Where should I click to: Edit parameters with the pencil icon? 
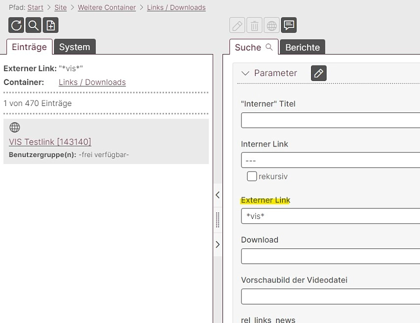(x=318, y=73)
